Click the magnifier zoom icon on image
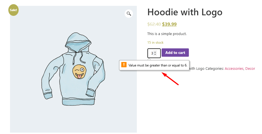The width and height of the screenshot is (262, 134). coord(129,13)
